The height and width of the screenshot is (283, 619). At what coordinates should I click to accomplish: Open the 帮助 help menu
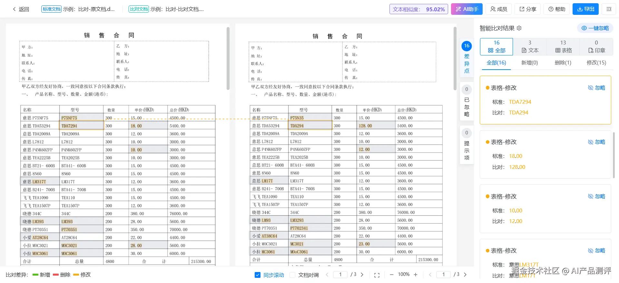tap(557, 9)
